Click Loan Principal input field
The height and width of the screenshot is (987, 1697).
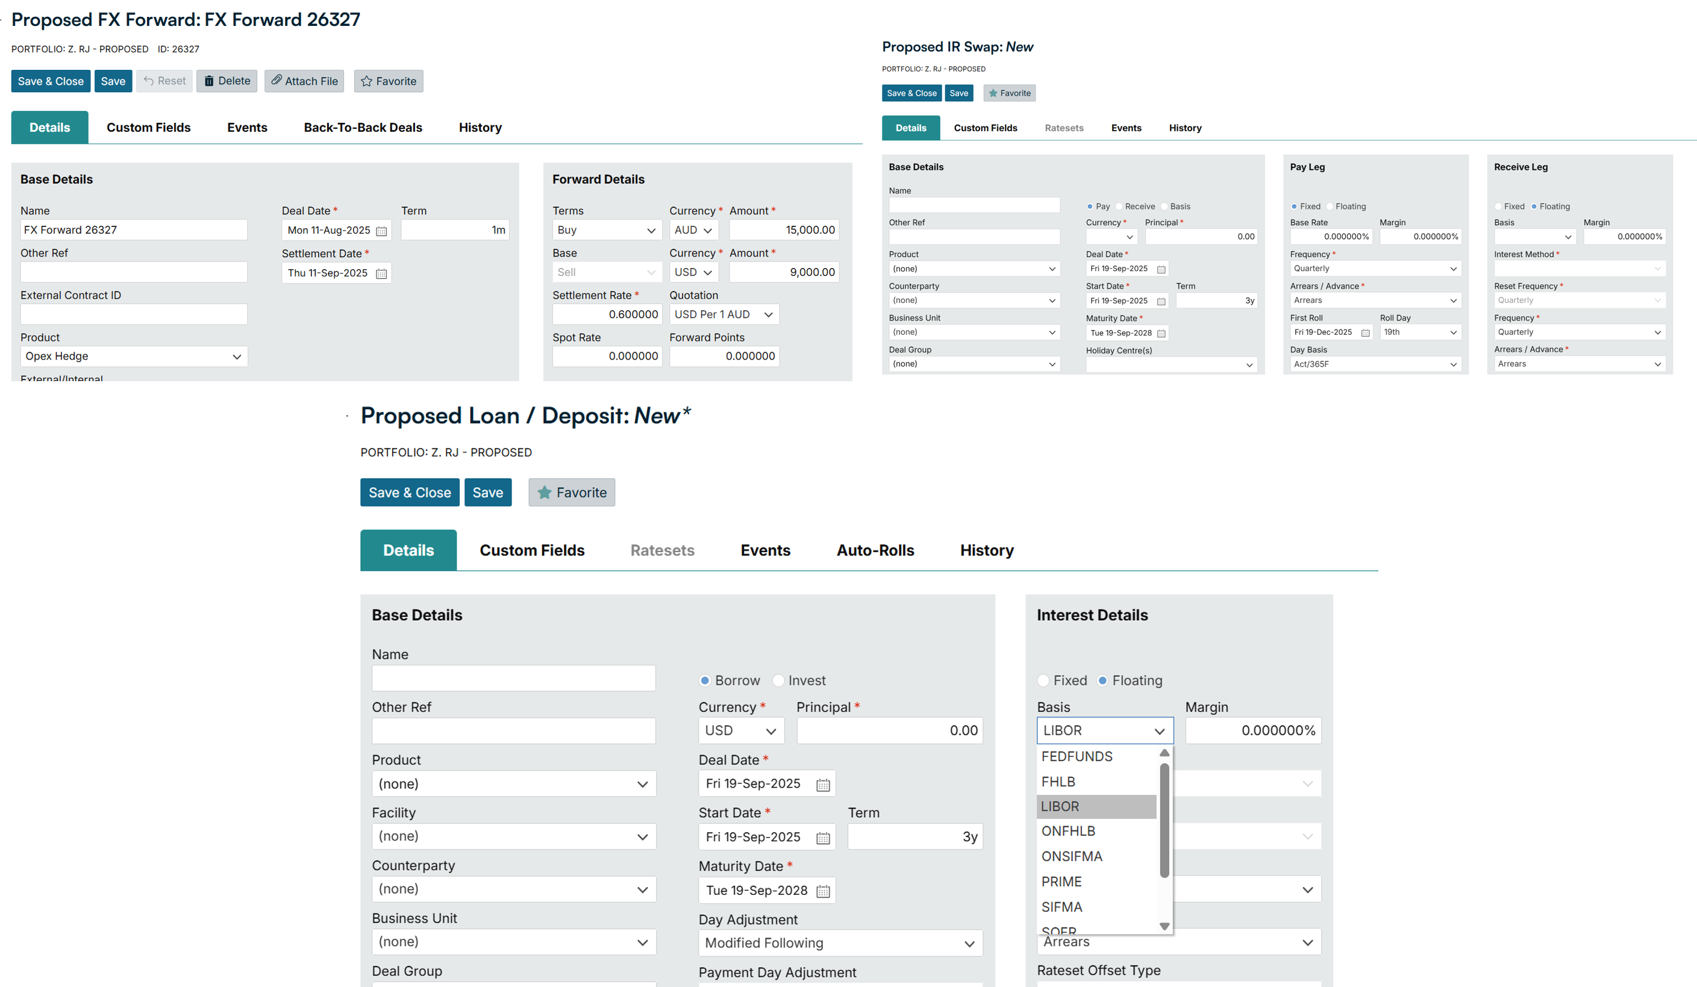[x=890, y=730]
